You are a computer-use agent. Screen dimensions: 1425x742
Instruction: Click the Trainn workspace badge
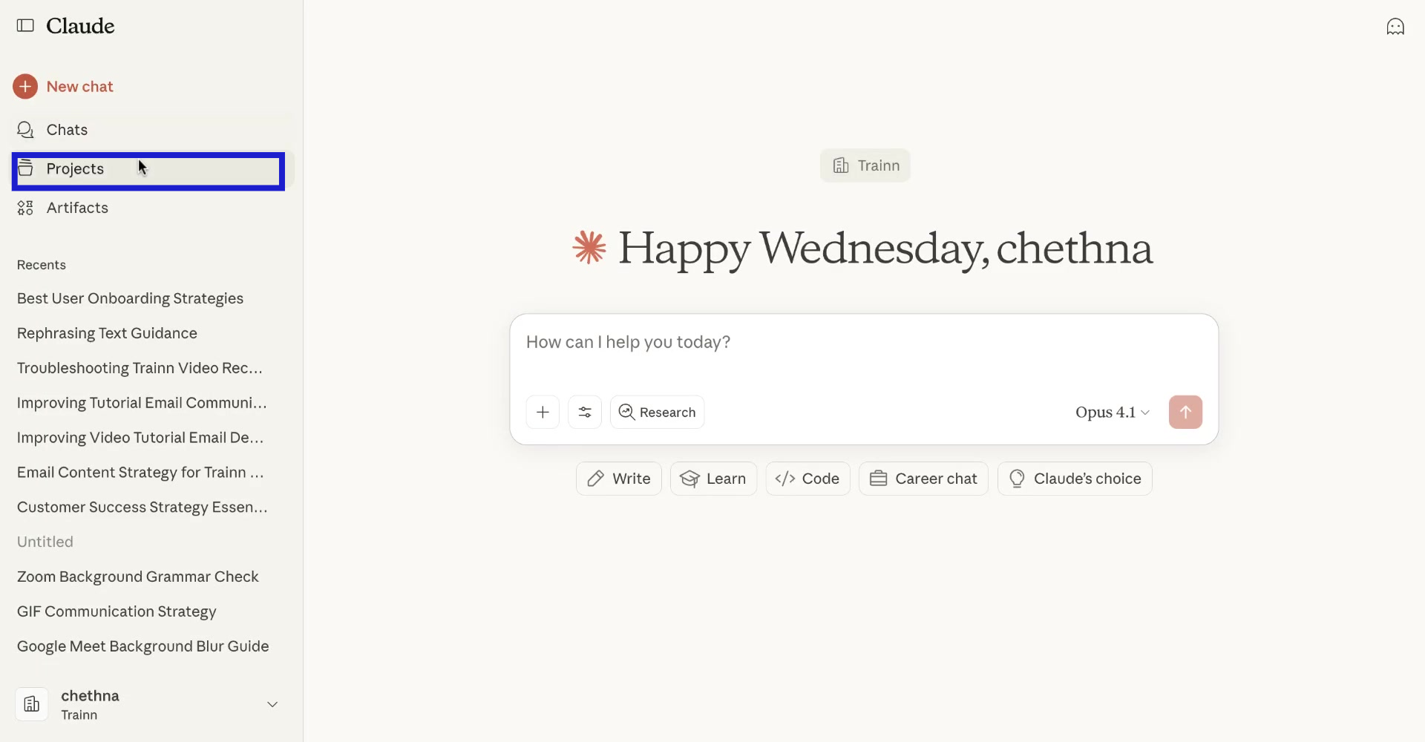pyautogui.click(x=865, y=165)
